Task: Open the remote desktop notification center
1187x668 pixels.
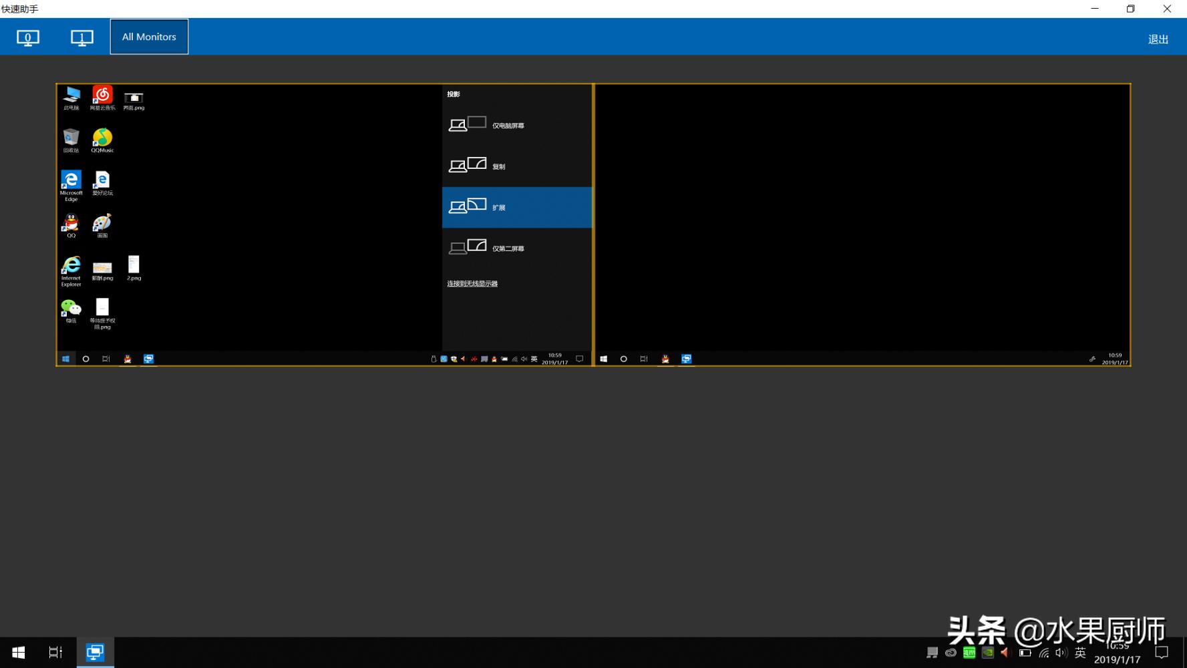Action: (x=578, y=359)
